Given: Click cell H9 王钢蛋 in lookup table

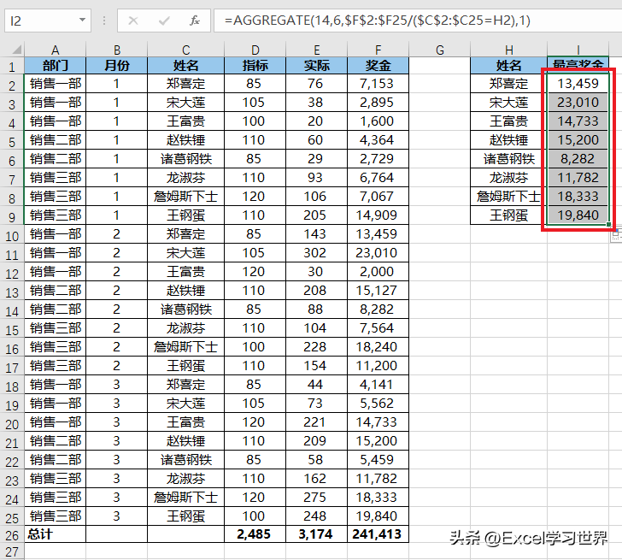Looking at the screenshot, I should tap(509, 215).
